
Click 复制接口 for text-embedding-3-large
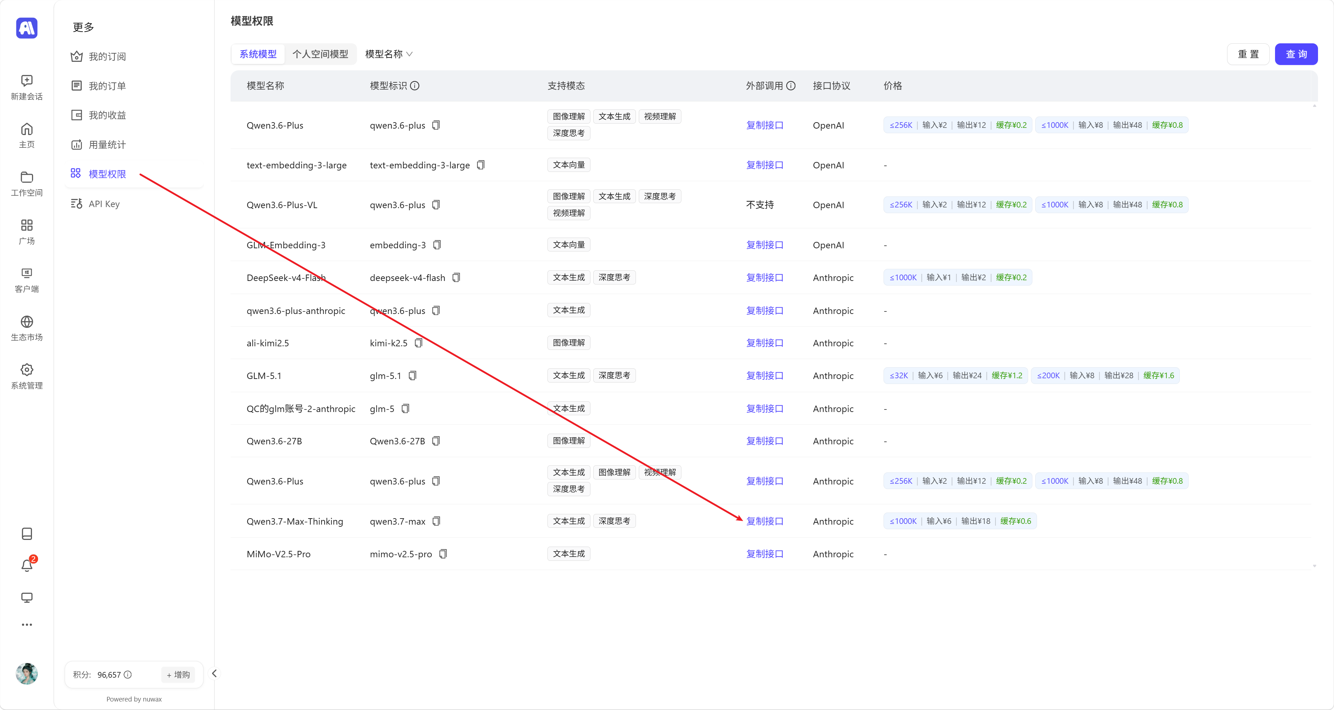click(x=765, y=165)
